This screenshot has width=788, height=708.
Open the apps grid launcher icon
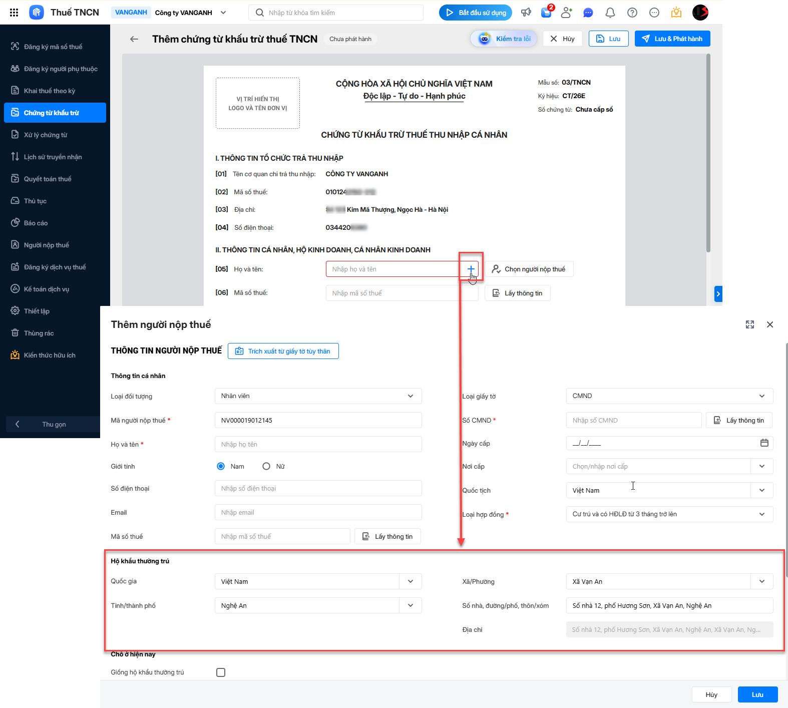click(x=14, y=13)
